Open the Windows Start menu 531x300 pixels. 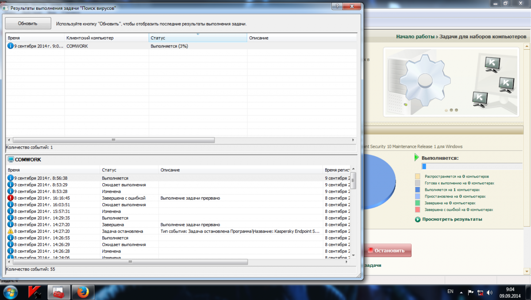[10, 292]
